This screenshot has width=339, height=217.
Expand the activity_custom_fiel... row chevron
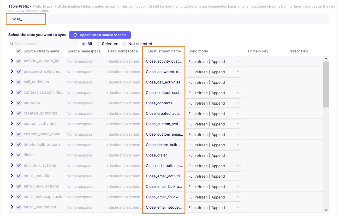pyautogui.click(x=12, y=61)
